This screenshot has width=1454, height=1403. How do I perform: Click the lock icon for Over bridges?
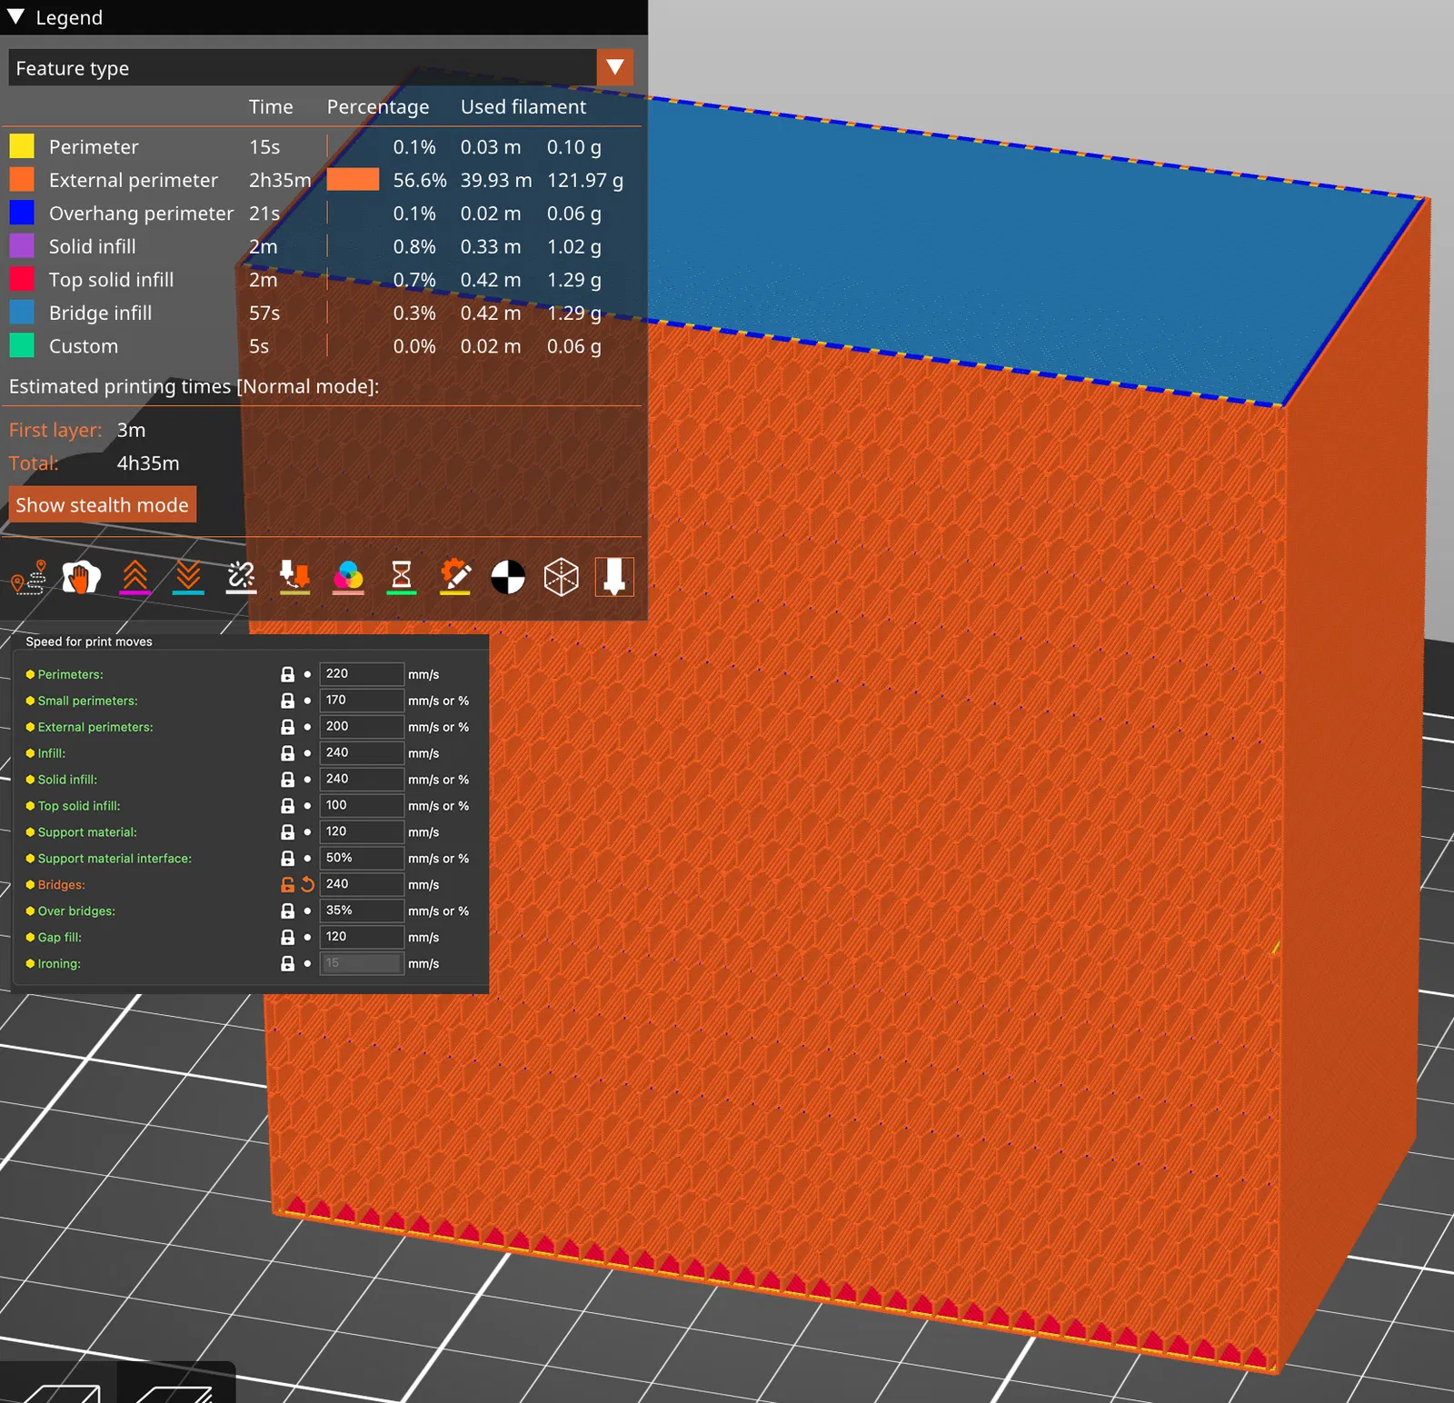(287, 911)
